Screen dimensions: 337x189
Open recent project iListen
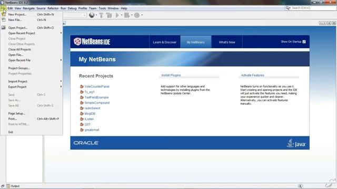pyautogui.click(x=89, y=119)
